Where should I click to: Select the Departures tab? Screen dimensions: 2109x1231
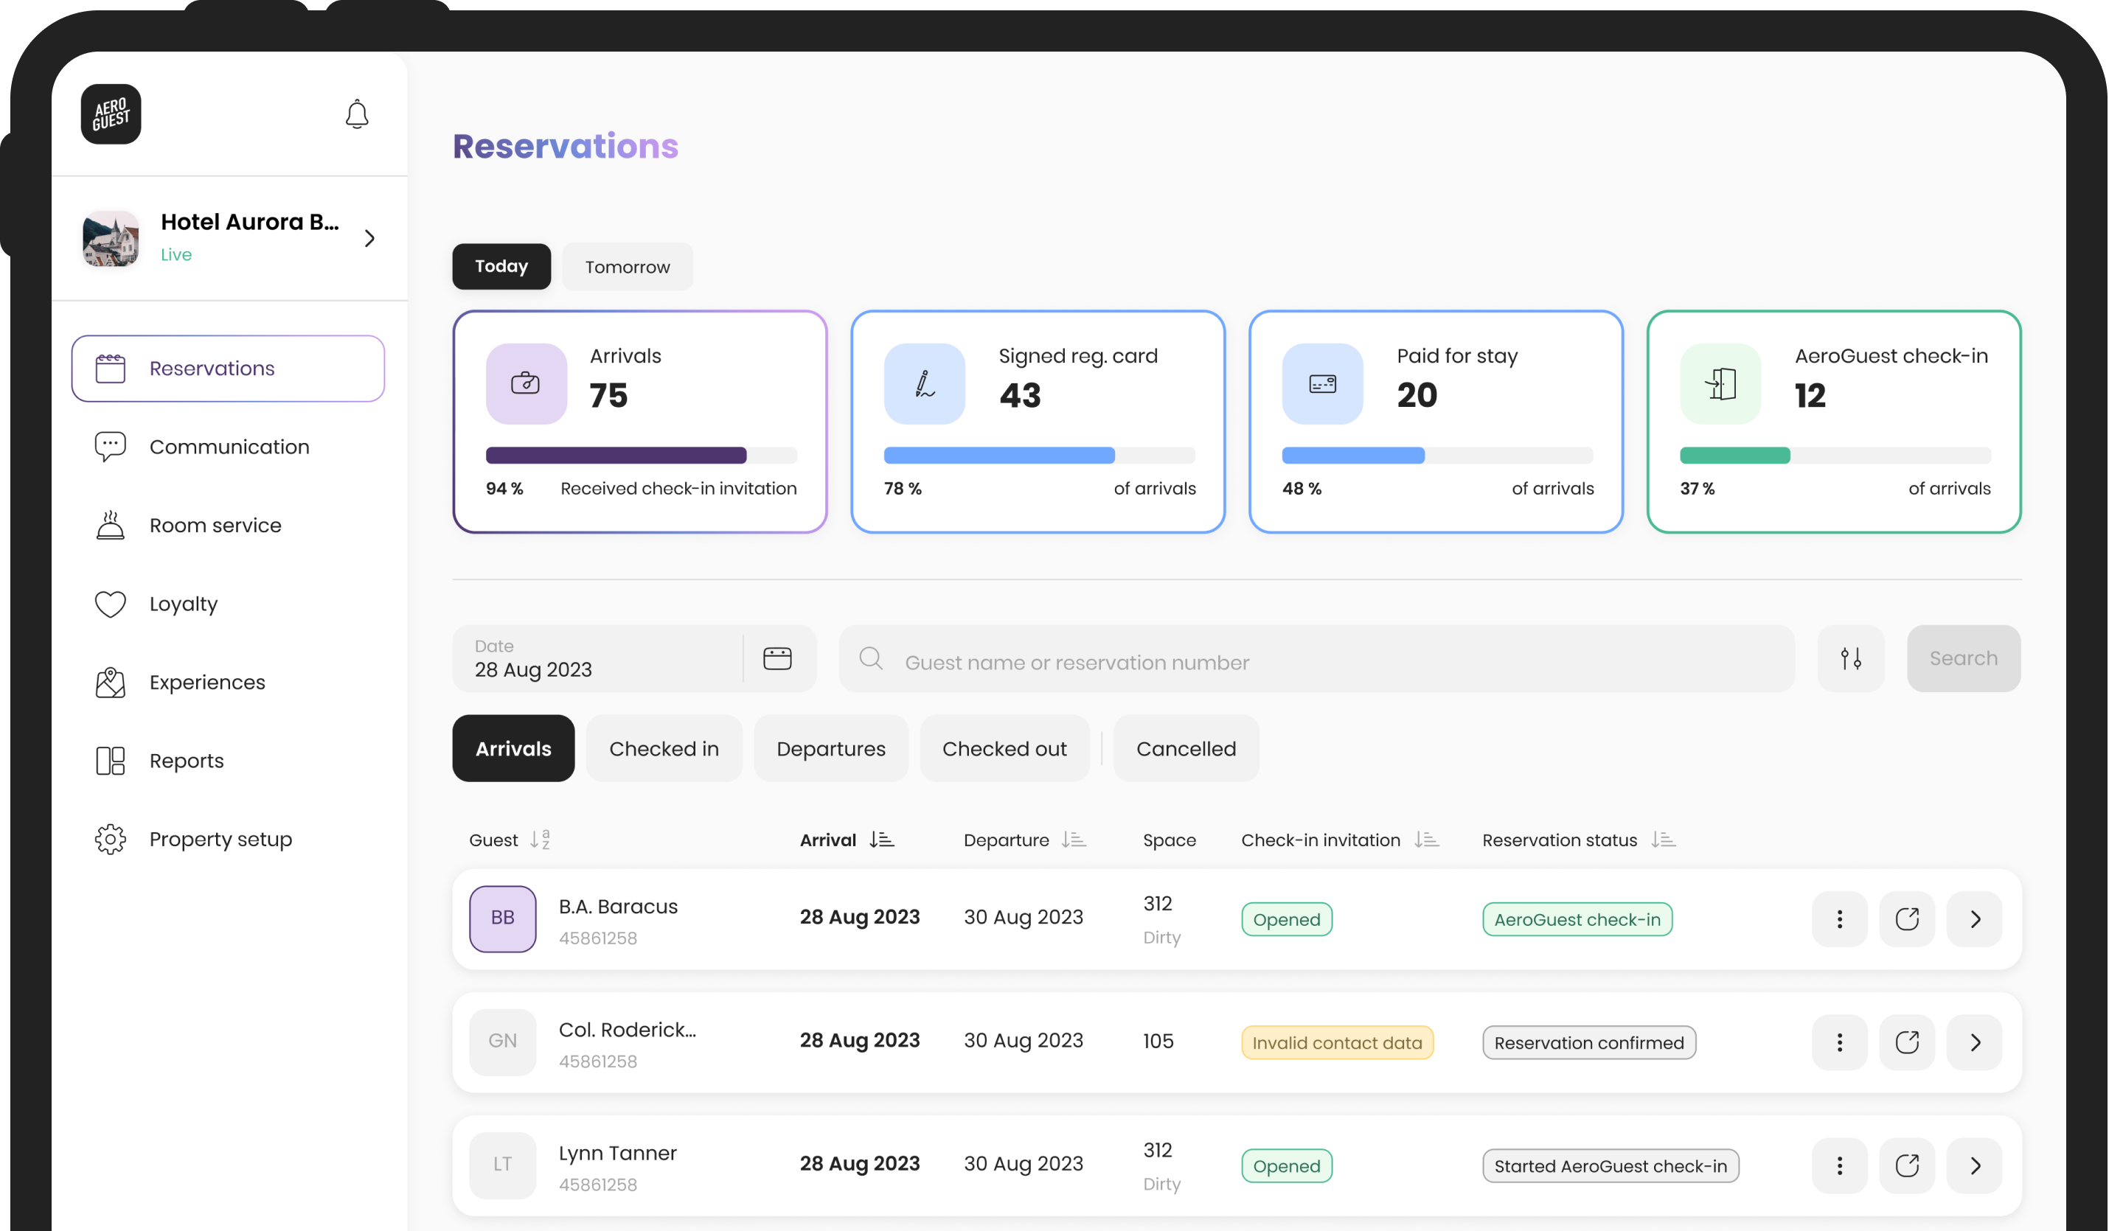click(831, 748)
